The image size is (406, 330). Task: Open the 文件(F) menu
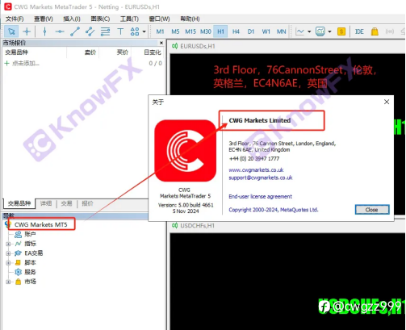pos(15,19)
